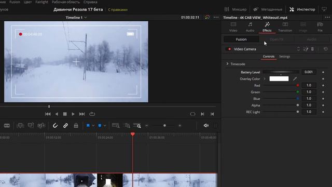Viewport: 332px width, 187px height.
Task: Click the Overlay Color white swatch
Action: [279, 78]
